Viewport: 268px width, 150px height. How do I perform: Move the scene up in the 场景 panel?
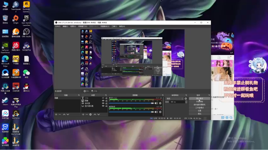tap(64, 114)
